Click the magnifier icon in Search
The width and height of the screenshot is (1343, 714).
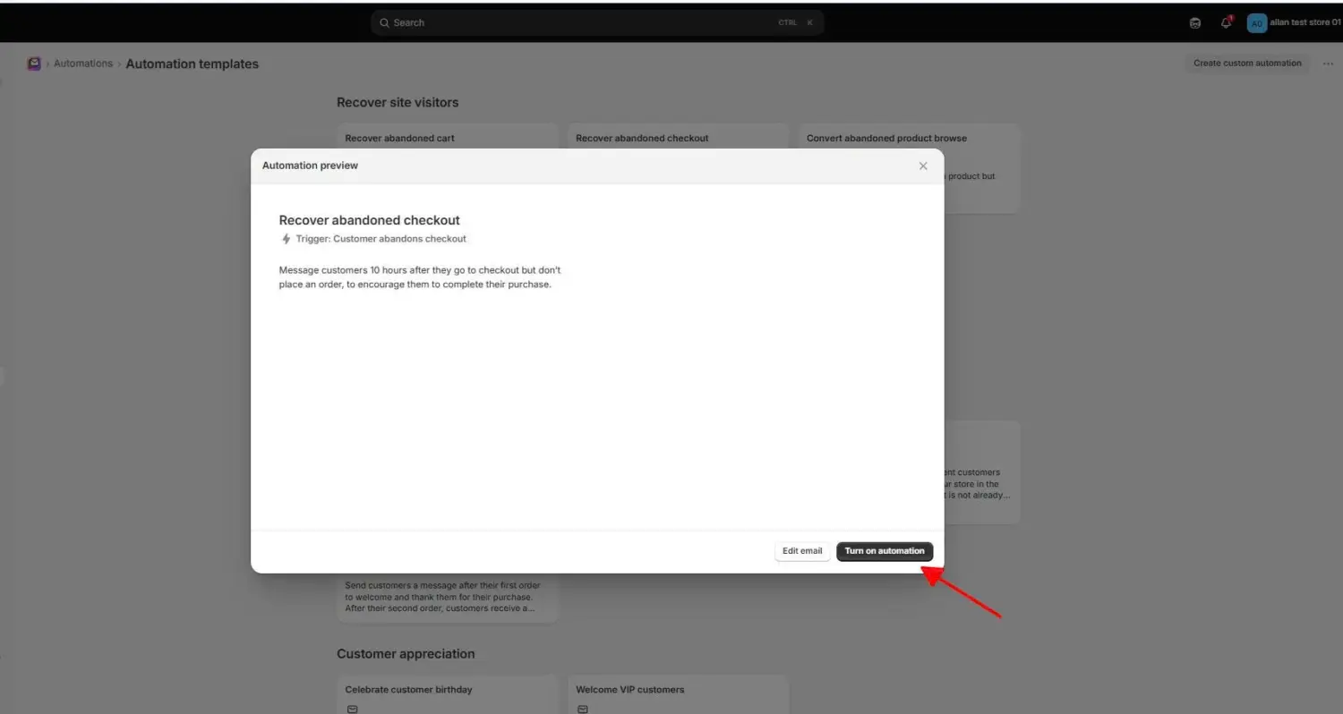(384, 22)
